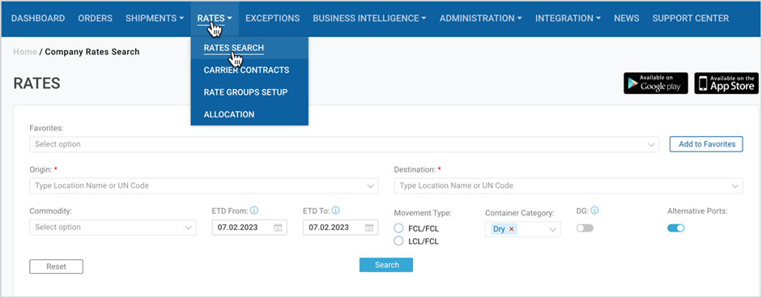Image resolution: width=762 pixels, height=298 pixels.
Task: Select LCL/FCL movement type
Action: [x=398, y=241]
